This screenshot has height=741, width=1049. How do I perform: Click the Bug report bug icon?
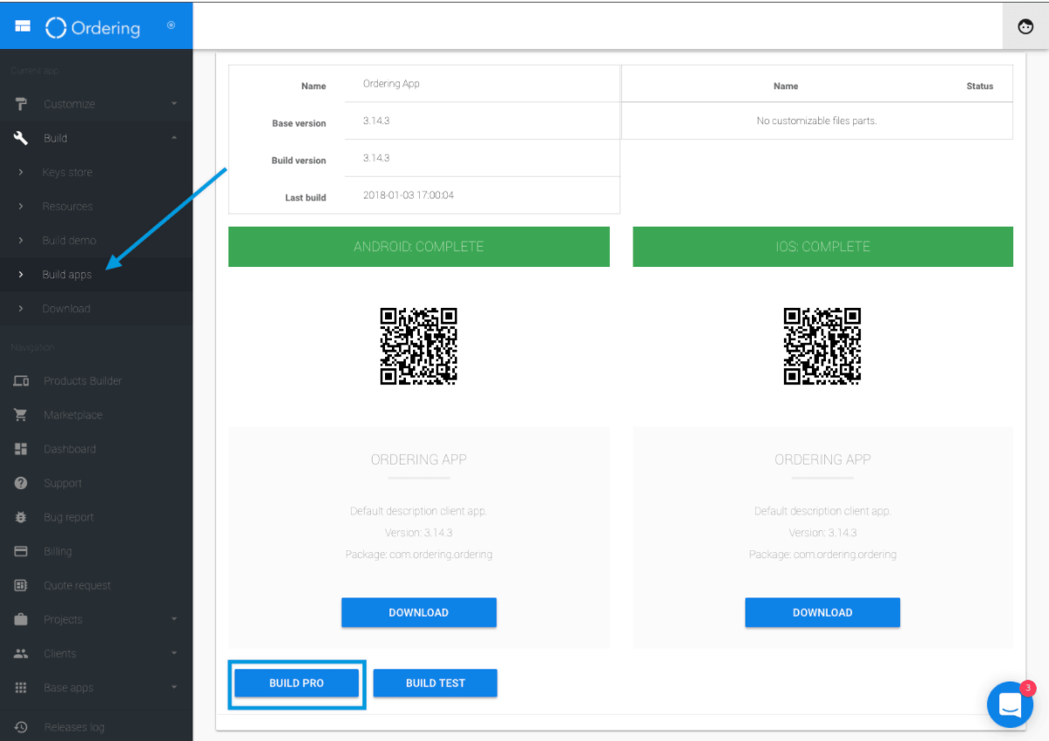(x=21, y=517)
